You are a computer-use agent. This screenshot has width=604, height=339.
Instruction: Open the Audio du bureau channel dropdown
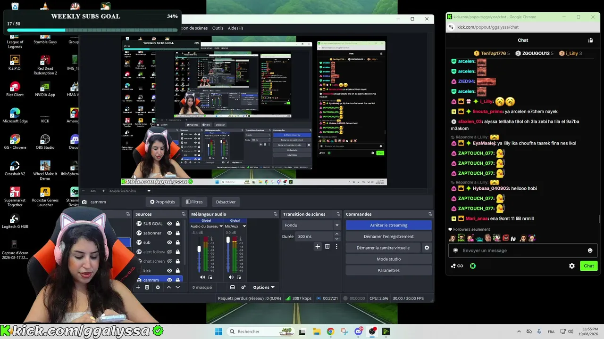[x=221, y=226]
